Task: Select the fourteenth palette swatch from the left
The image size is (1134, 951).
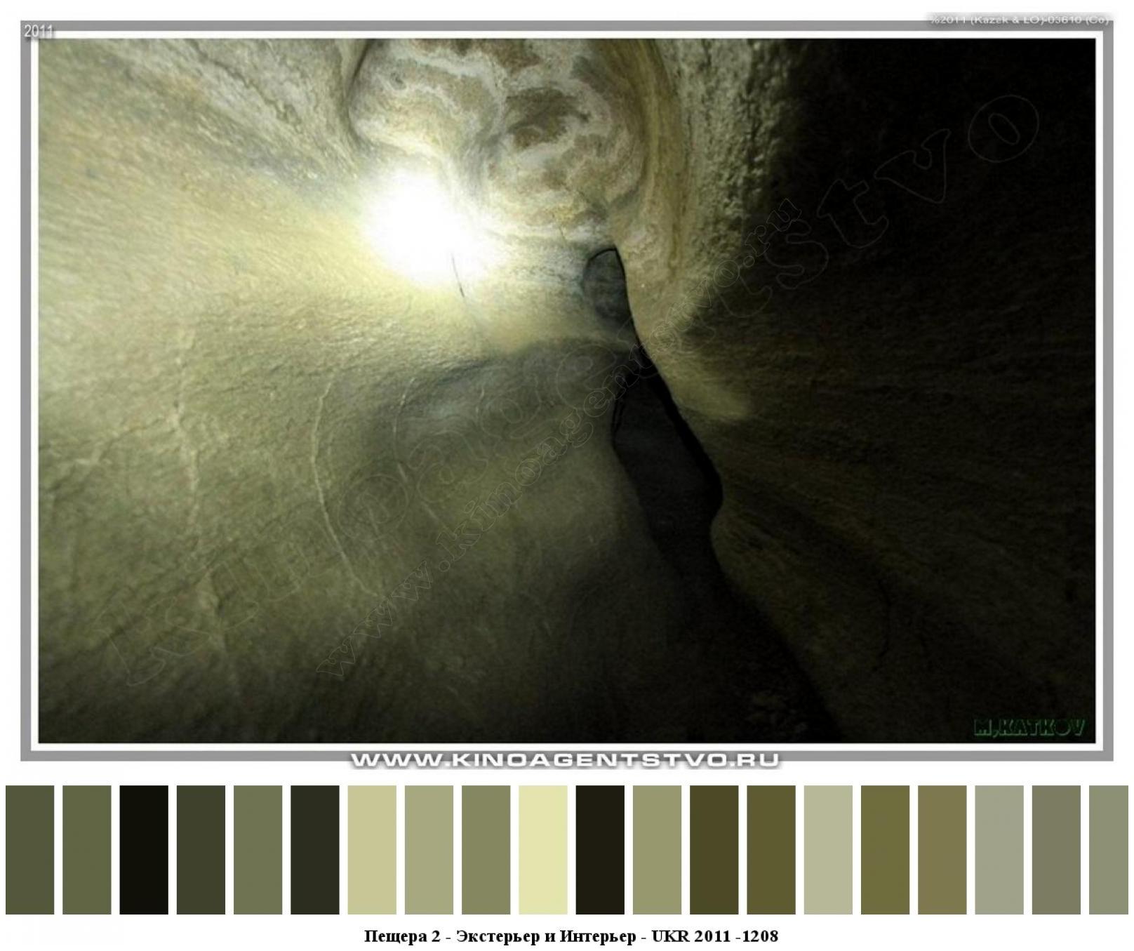Action: (x=772, y=849)
